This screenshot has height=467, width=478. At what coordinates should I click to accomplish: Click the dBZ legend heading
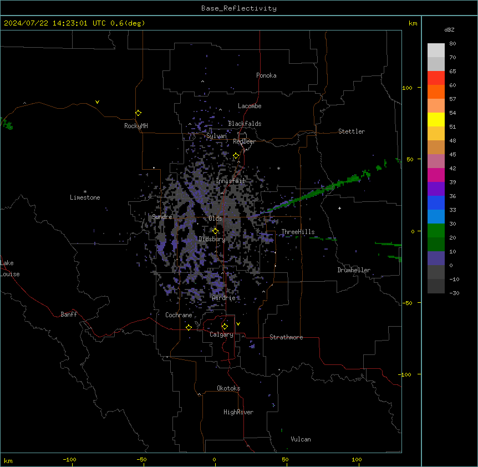(449, 29)
